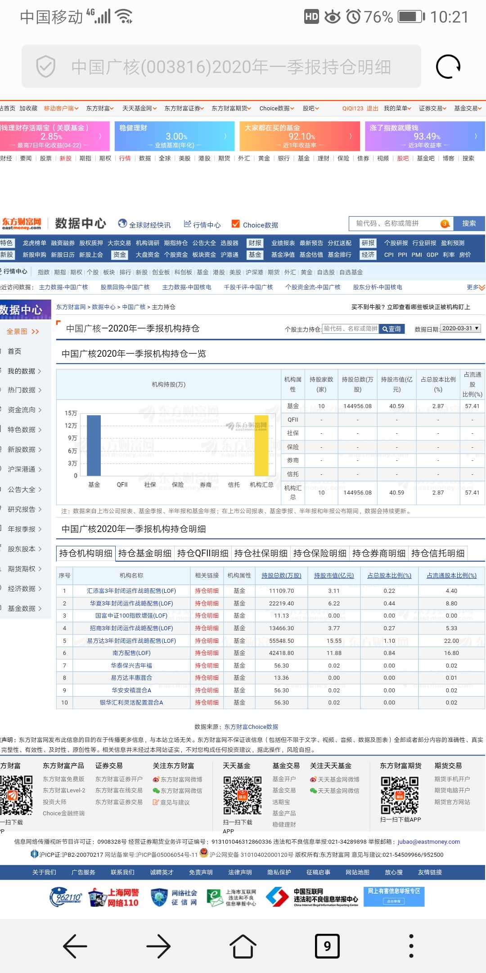Click the 行情中心 chart icon

click(188, 224)
